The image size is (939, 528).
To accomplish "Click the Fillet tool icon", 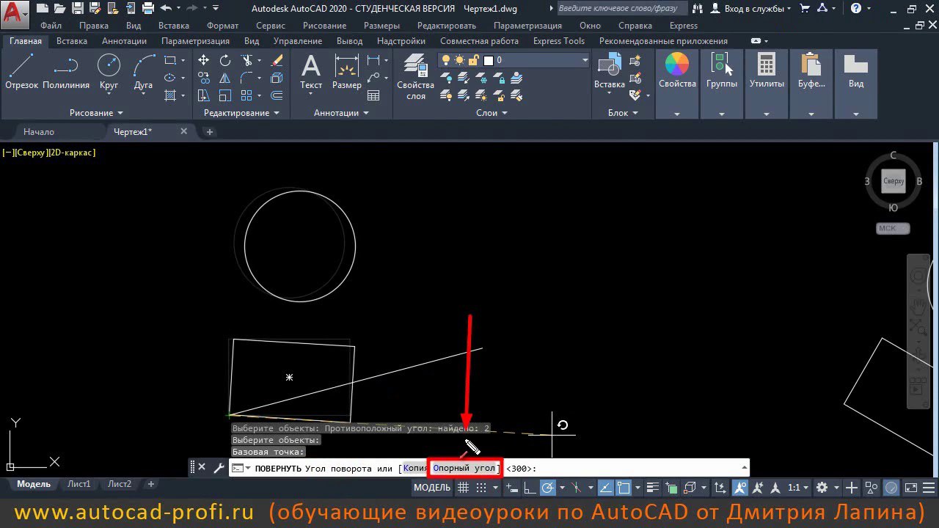I will click(247, 78).
